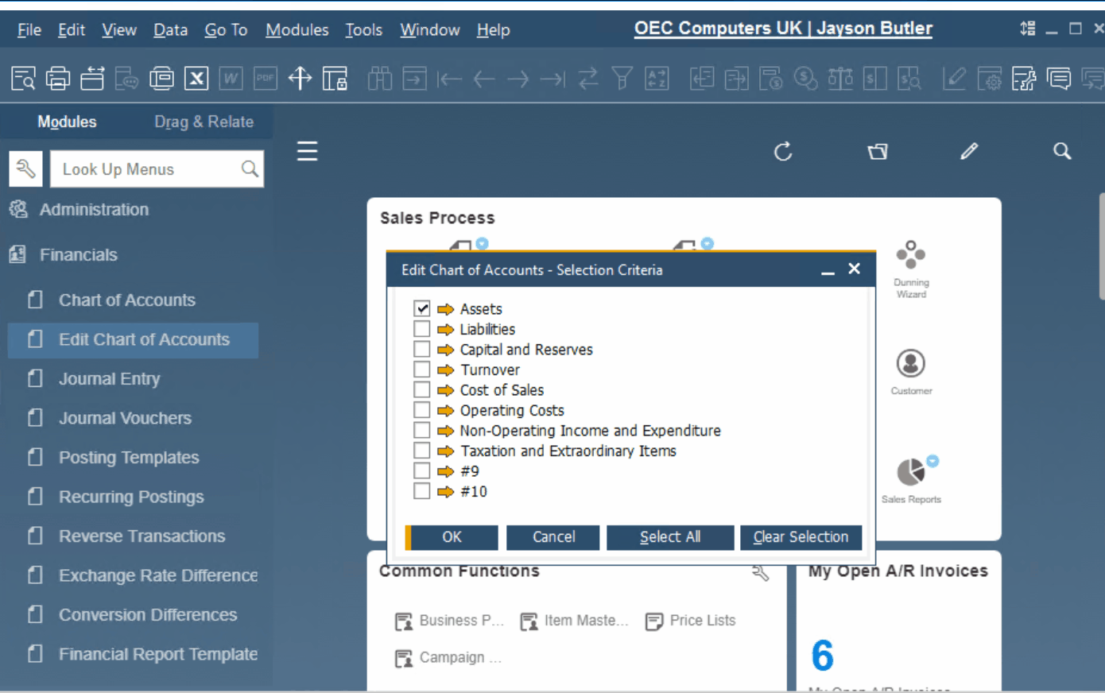Click the Look Up Menus search field

(147, 169)
